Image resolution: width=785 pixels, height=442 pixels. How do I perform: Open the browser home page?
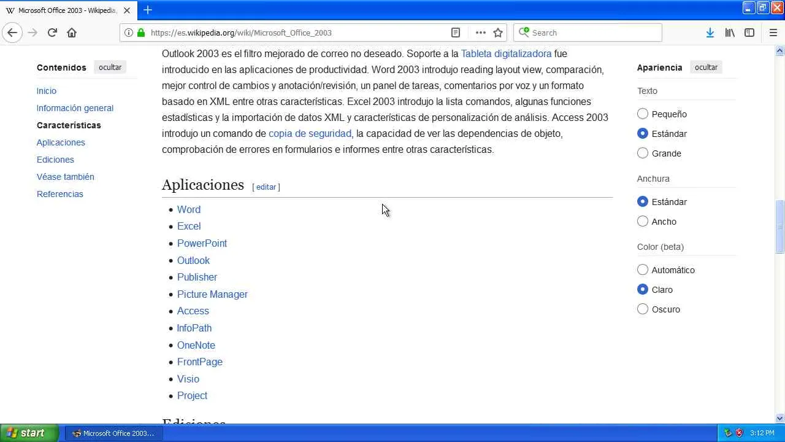click(72, 33)
